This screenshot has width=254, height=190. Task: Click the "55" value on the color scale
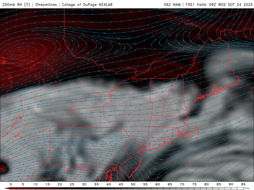pyautogui.click(x=145, y=184)
